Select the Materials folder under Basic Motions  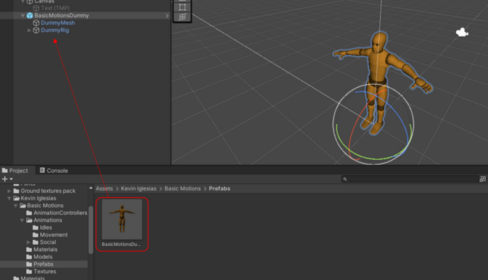[x=45, y=249]
